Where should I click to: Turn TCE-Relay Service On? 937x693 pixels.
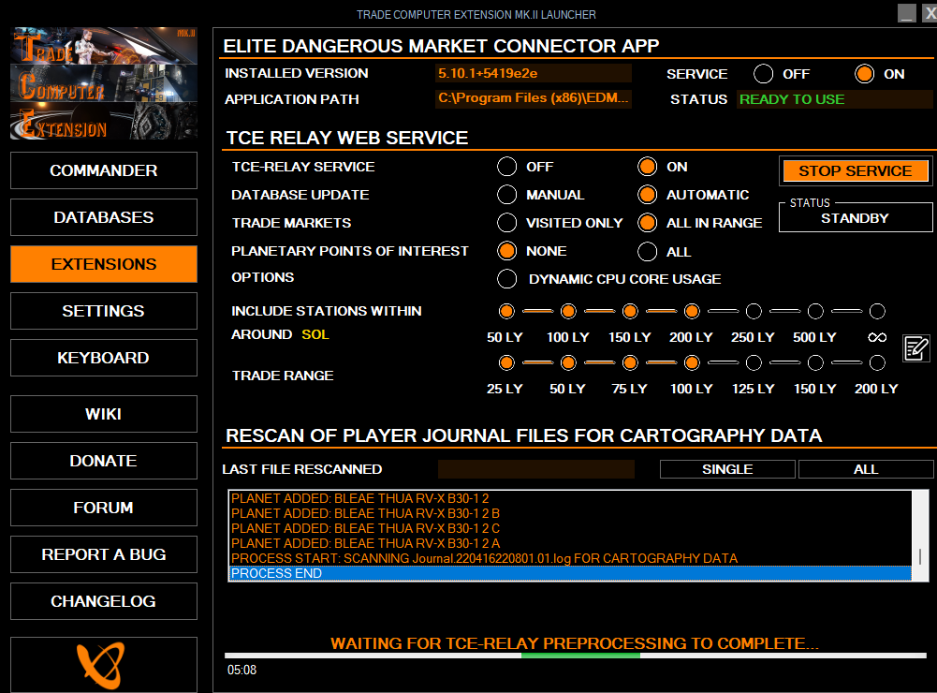[x=647, y=166]
